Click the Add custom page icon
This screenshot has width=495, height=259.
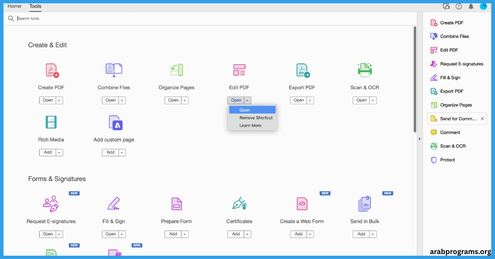click(x=115, y=122)
